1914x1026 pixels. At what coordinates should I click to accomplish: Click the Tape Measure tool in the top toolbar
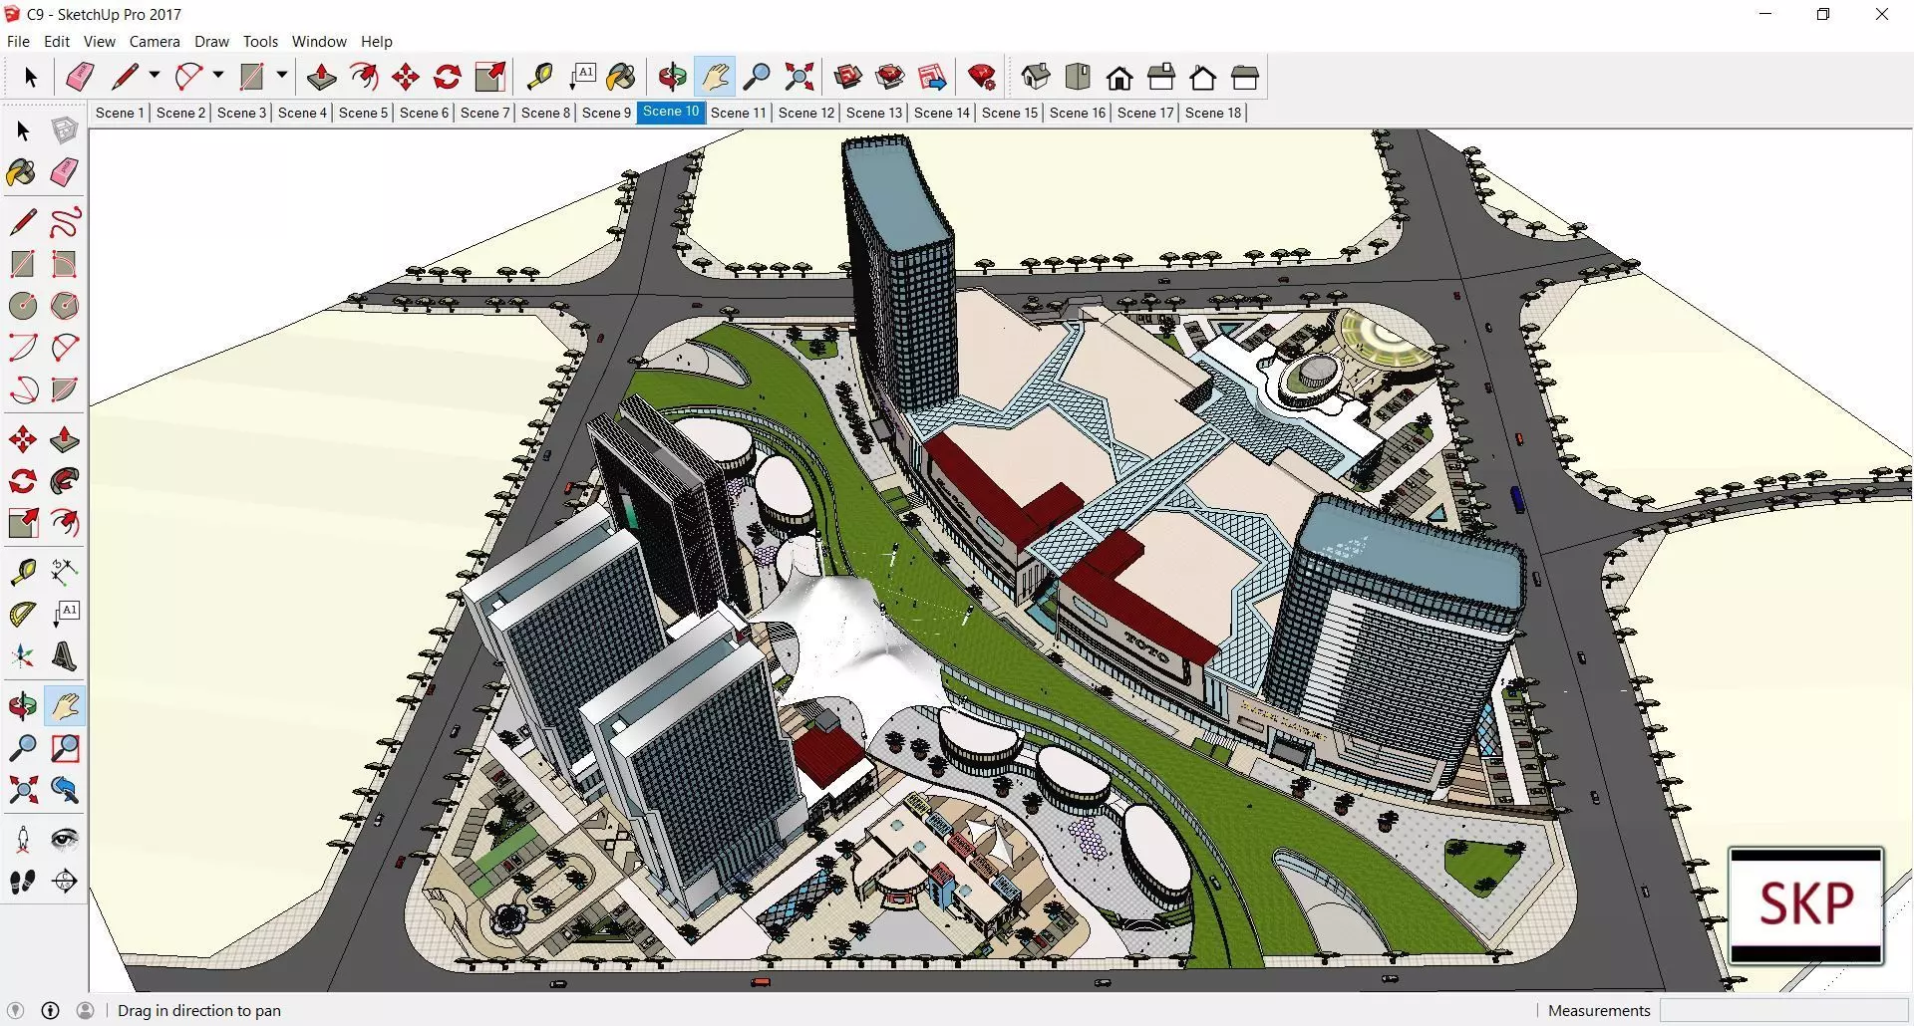click(x=539, y=77)
